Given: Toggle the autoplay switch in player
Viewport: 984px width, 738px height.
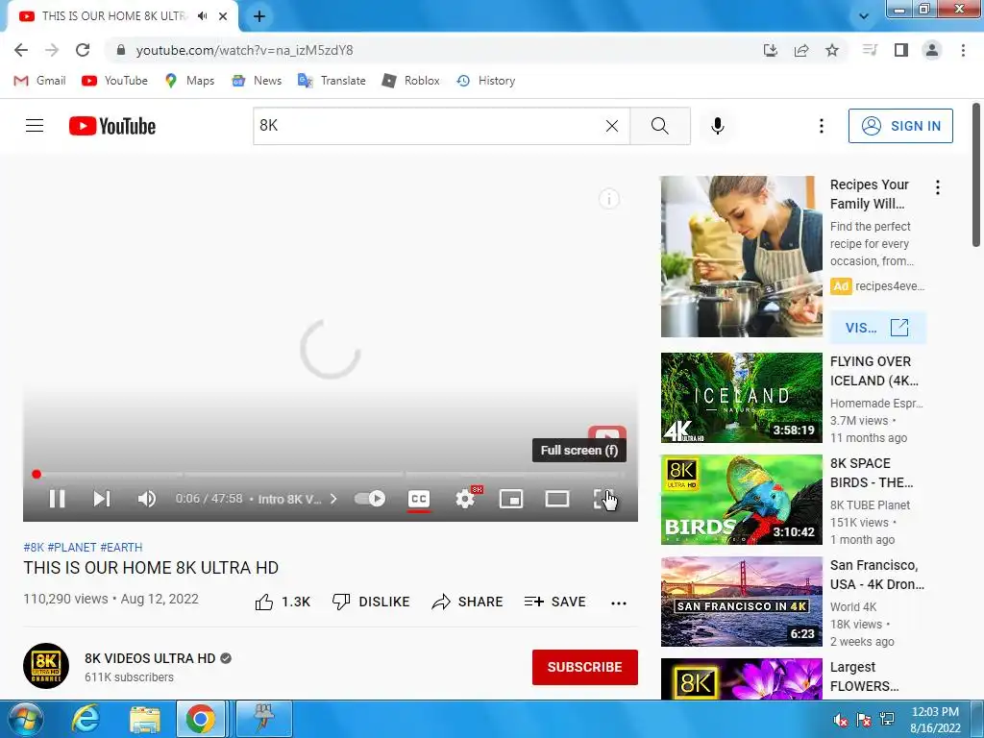Looking at the screenshot, I should (x=370, y=499).
